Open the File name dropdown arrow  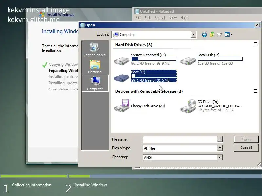[x=220, y=139]
